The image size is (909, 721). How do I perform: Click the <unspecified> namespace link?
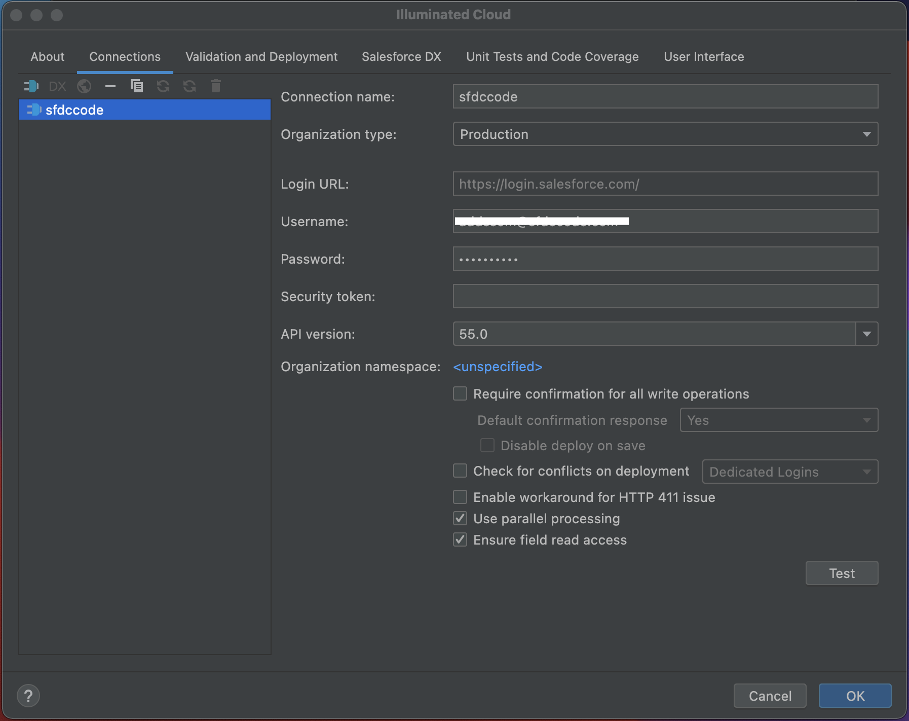(498, 366)
